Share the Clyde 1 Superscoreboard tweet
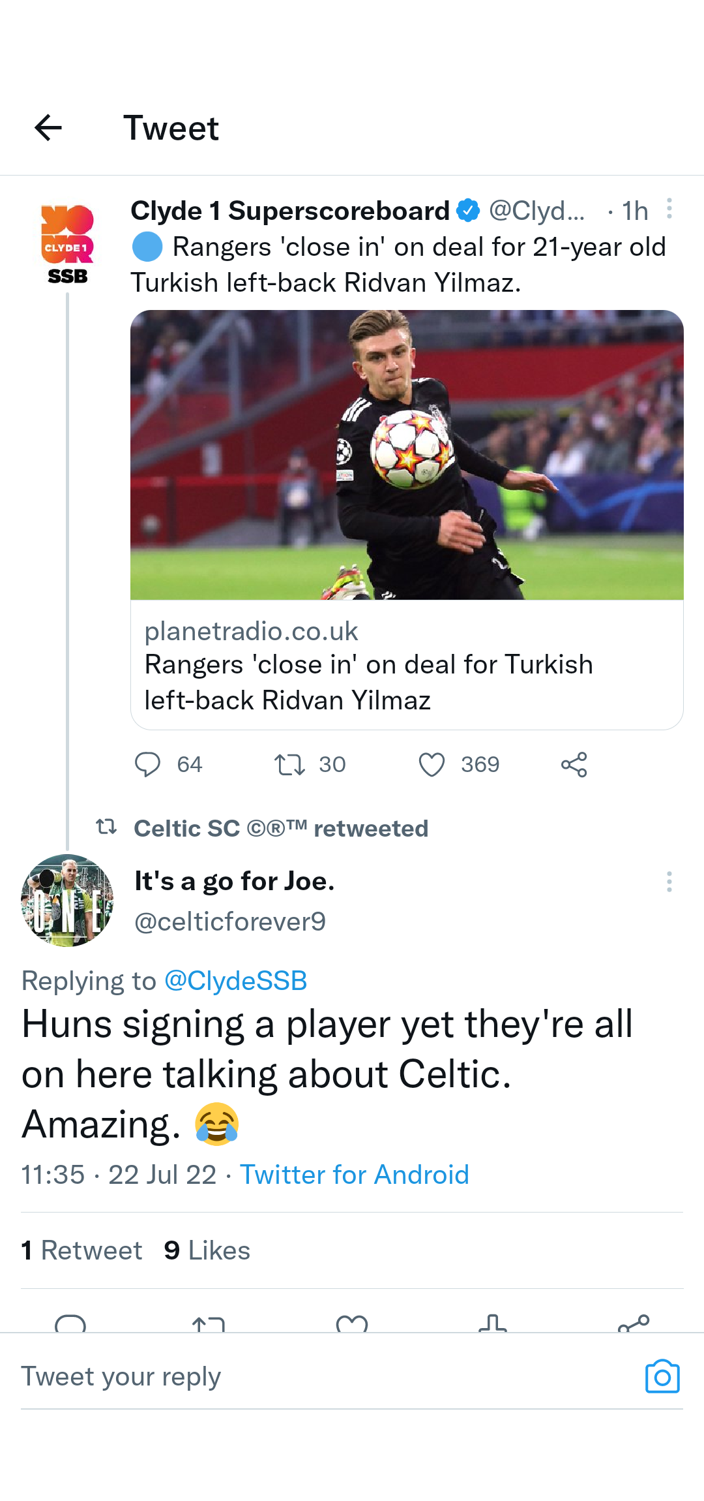 pyautogui.click(x=574, y=764)
